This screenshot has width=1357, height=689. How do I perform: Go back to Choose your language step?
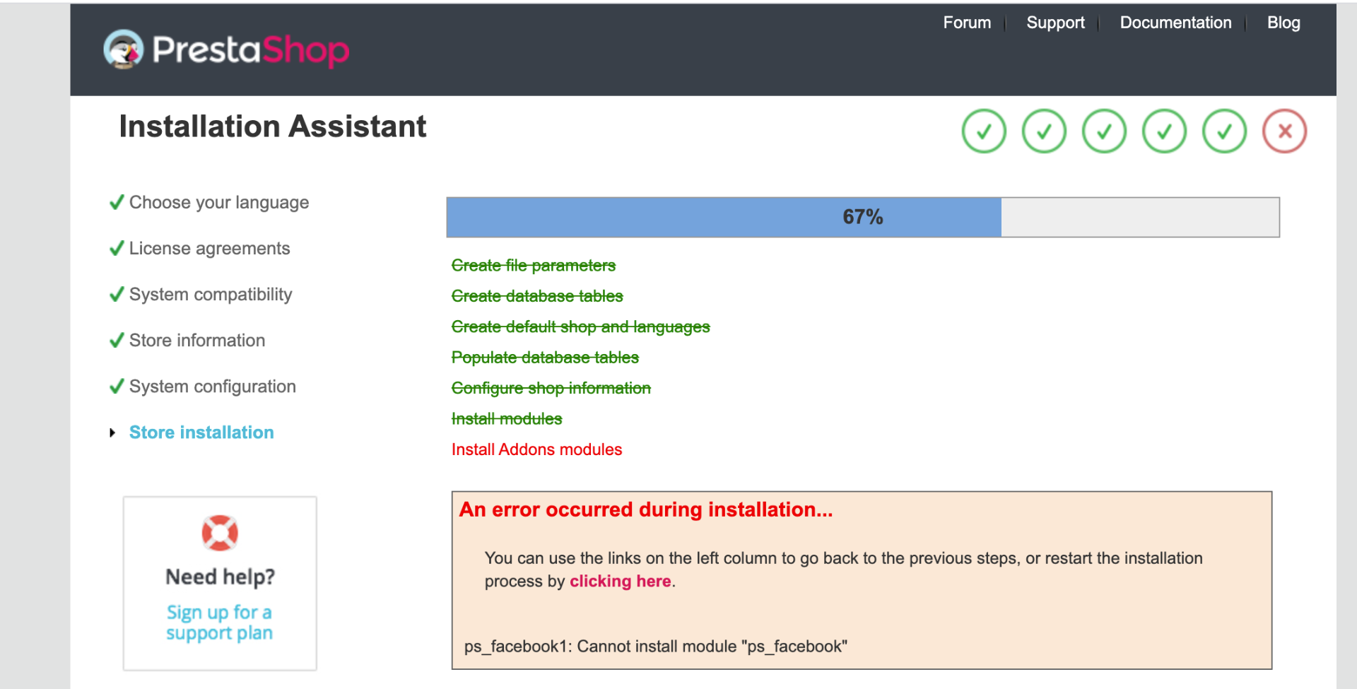coord(219,203)
